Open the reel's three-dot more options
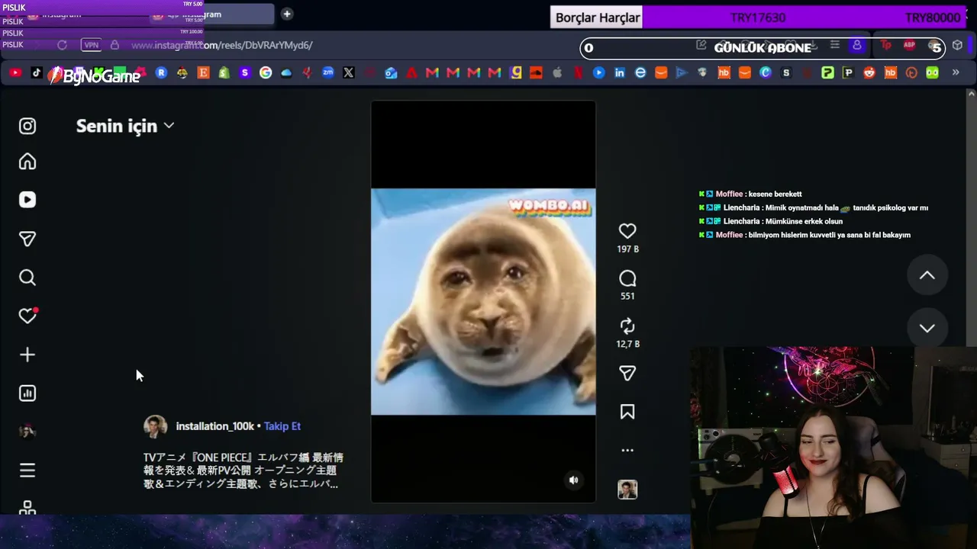977x549 pixels. coord(627,451)
